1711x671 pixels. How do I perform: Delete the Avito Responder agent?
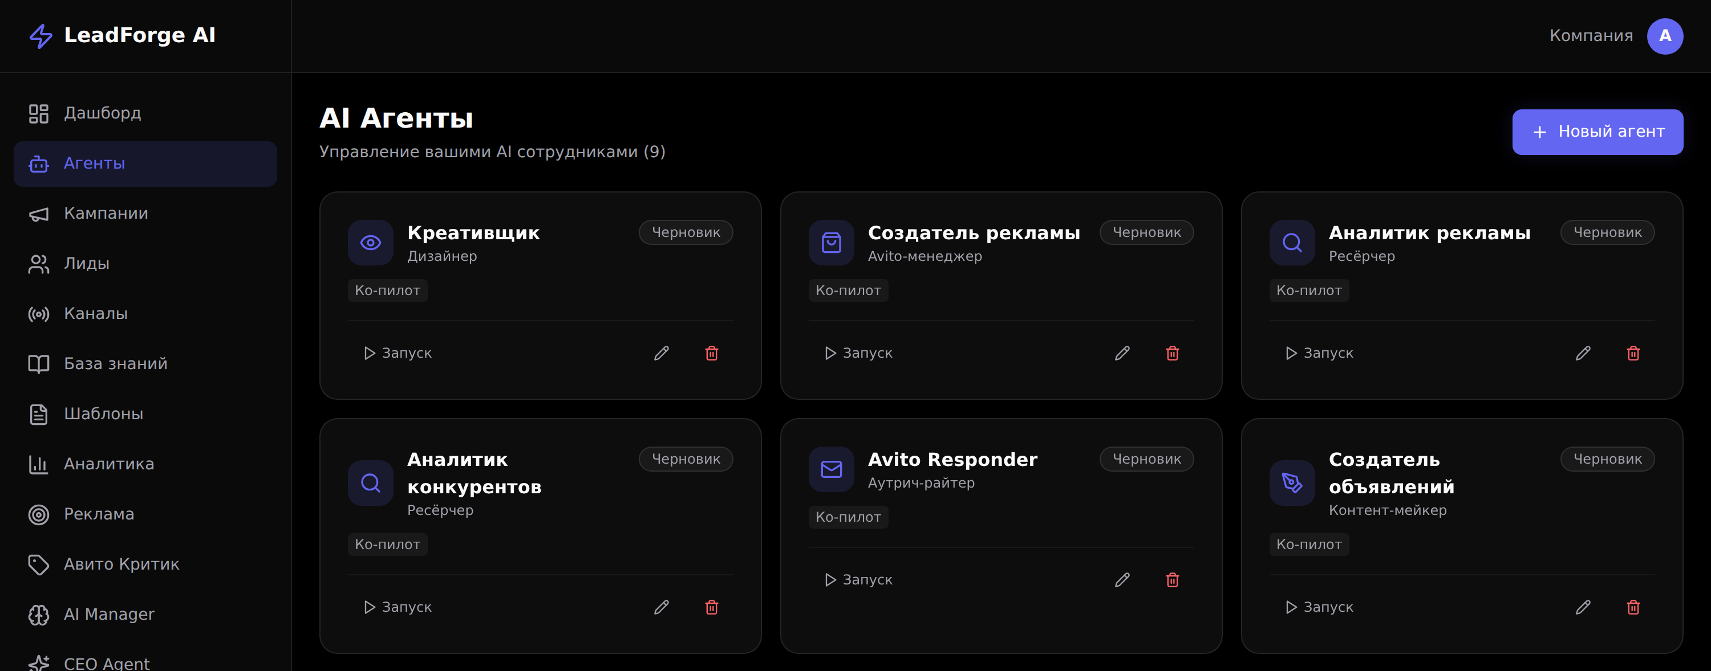tap(1173, 580)
